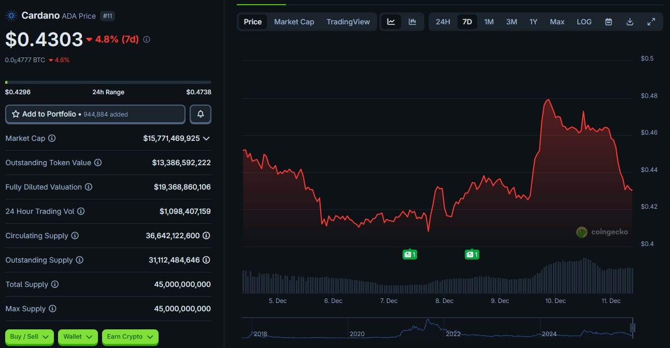Open the Earn Crypto dropdown

[x=130, y=337]
